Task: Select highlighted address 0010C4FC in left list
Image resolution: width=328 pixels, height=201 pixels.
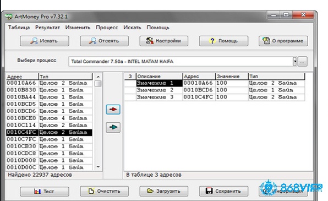Action: (49, 132)
